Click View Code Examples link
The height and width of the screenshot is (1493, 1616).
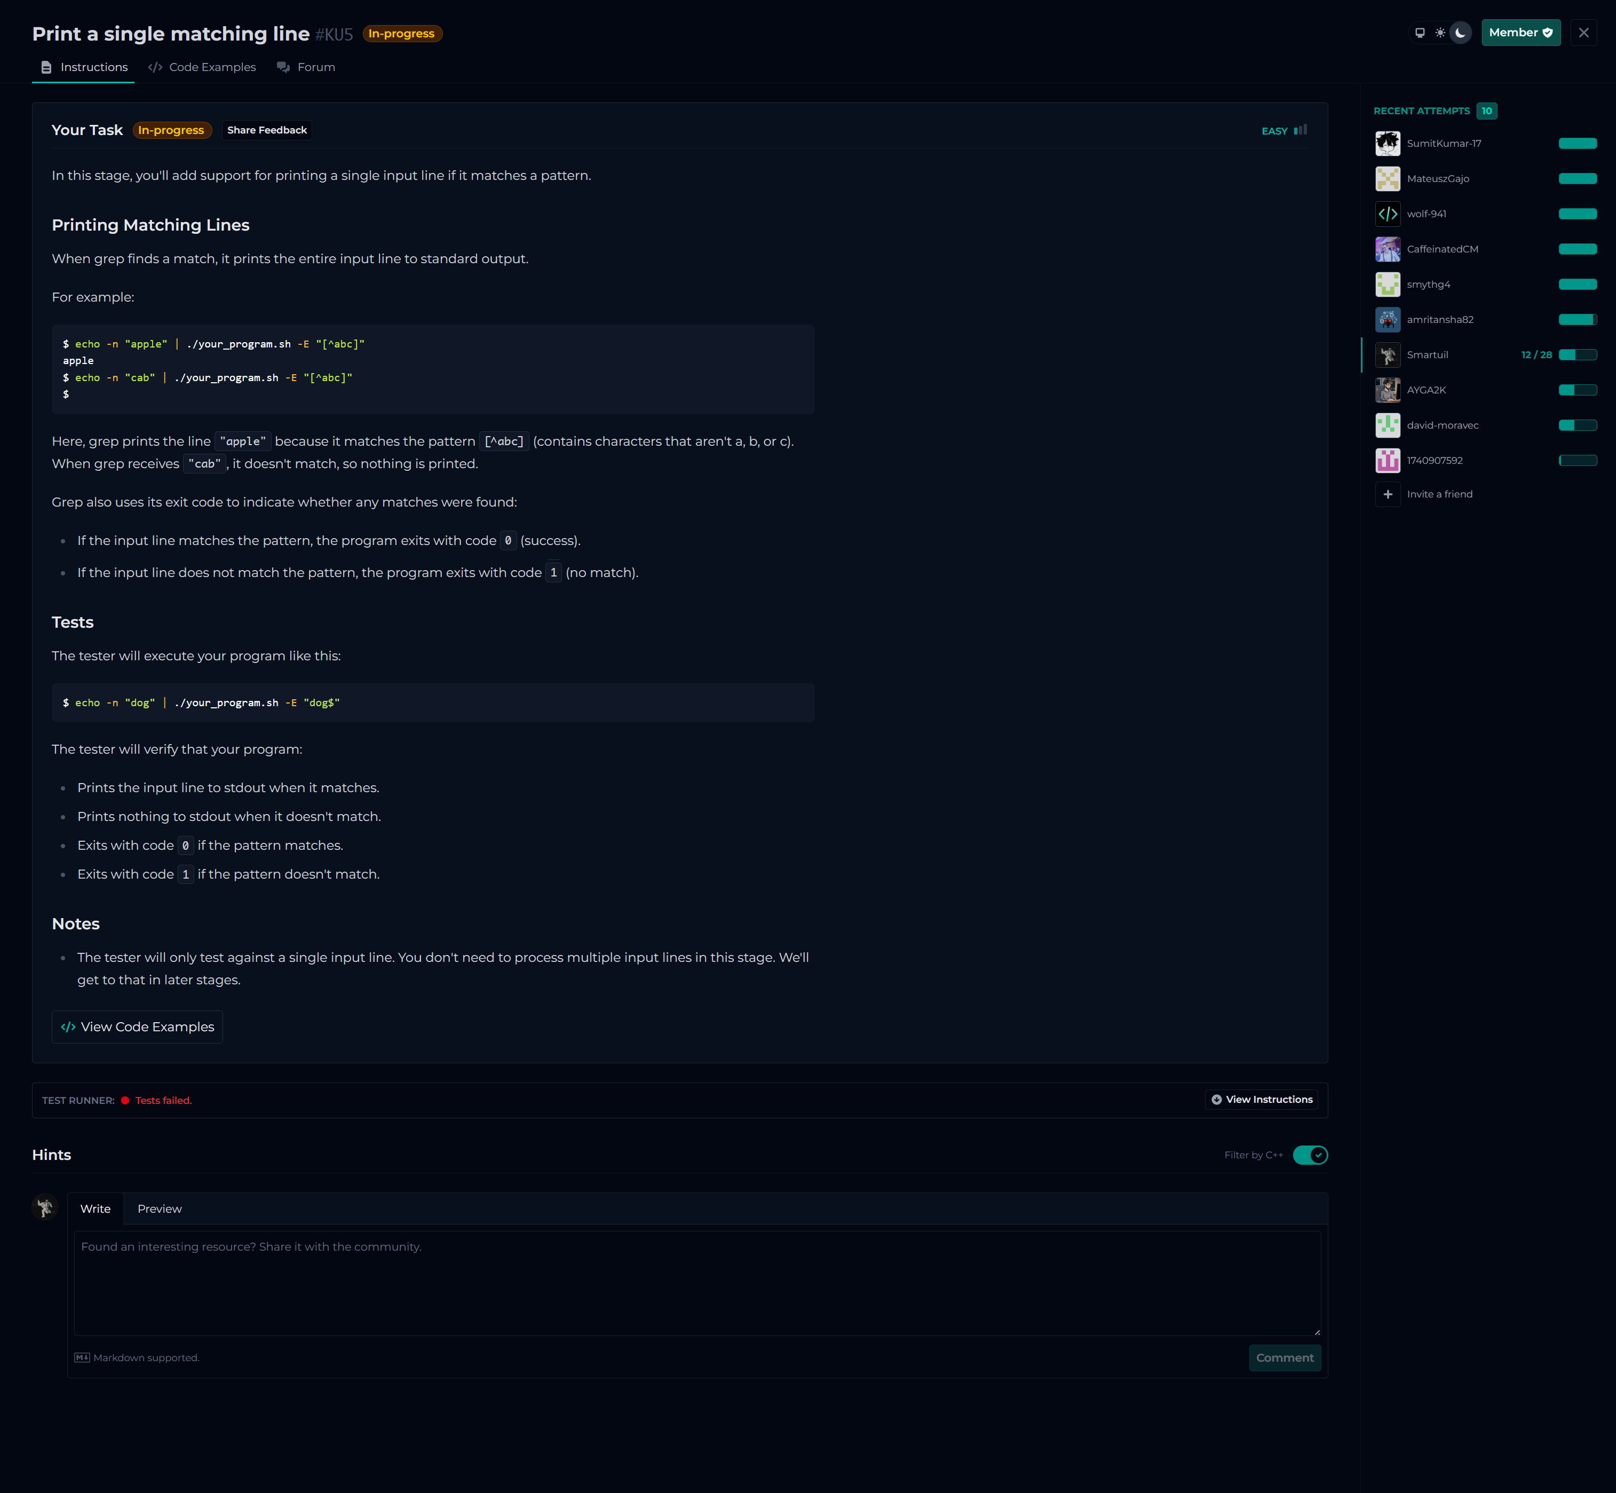(x=137, y=1027)
